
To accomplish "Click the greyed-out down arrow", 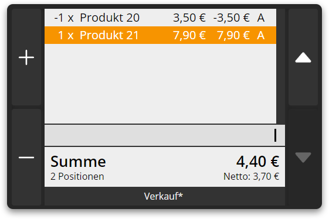I will pyautogui.click(x=303, y=157).
